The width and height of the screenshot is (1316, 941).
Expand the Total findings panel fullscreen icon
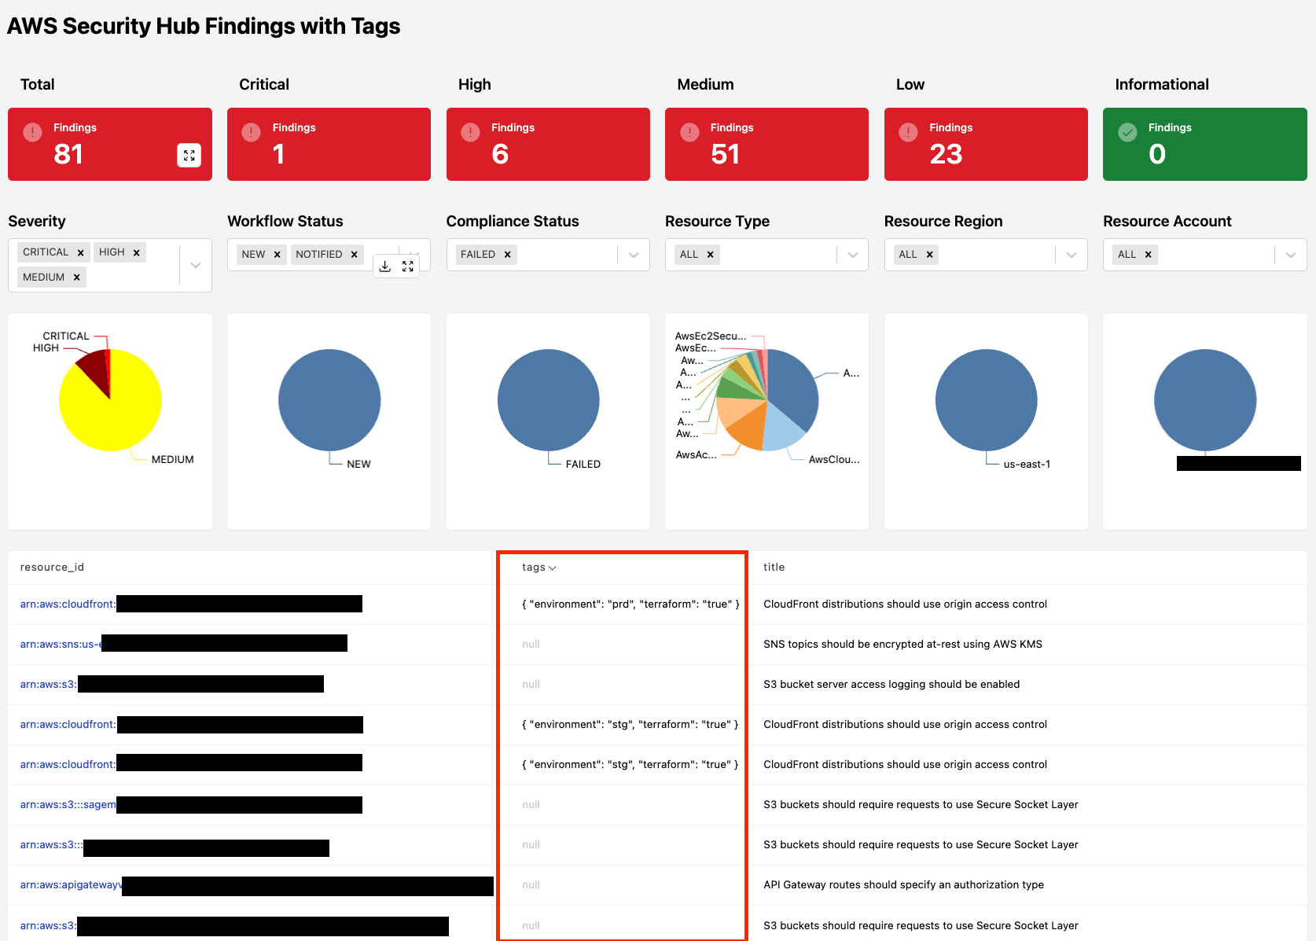tap(189, 156)
